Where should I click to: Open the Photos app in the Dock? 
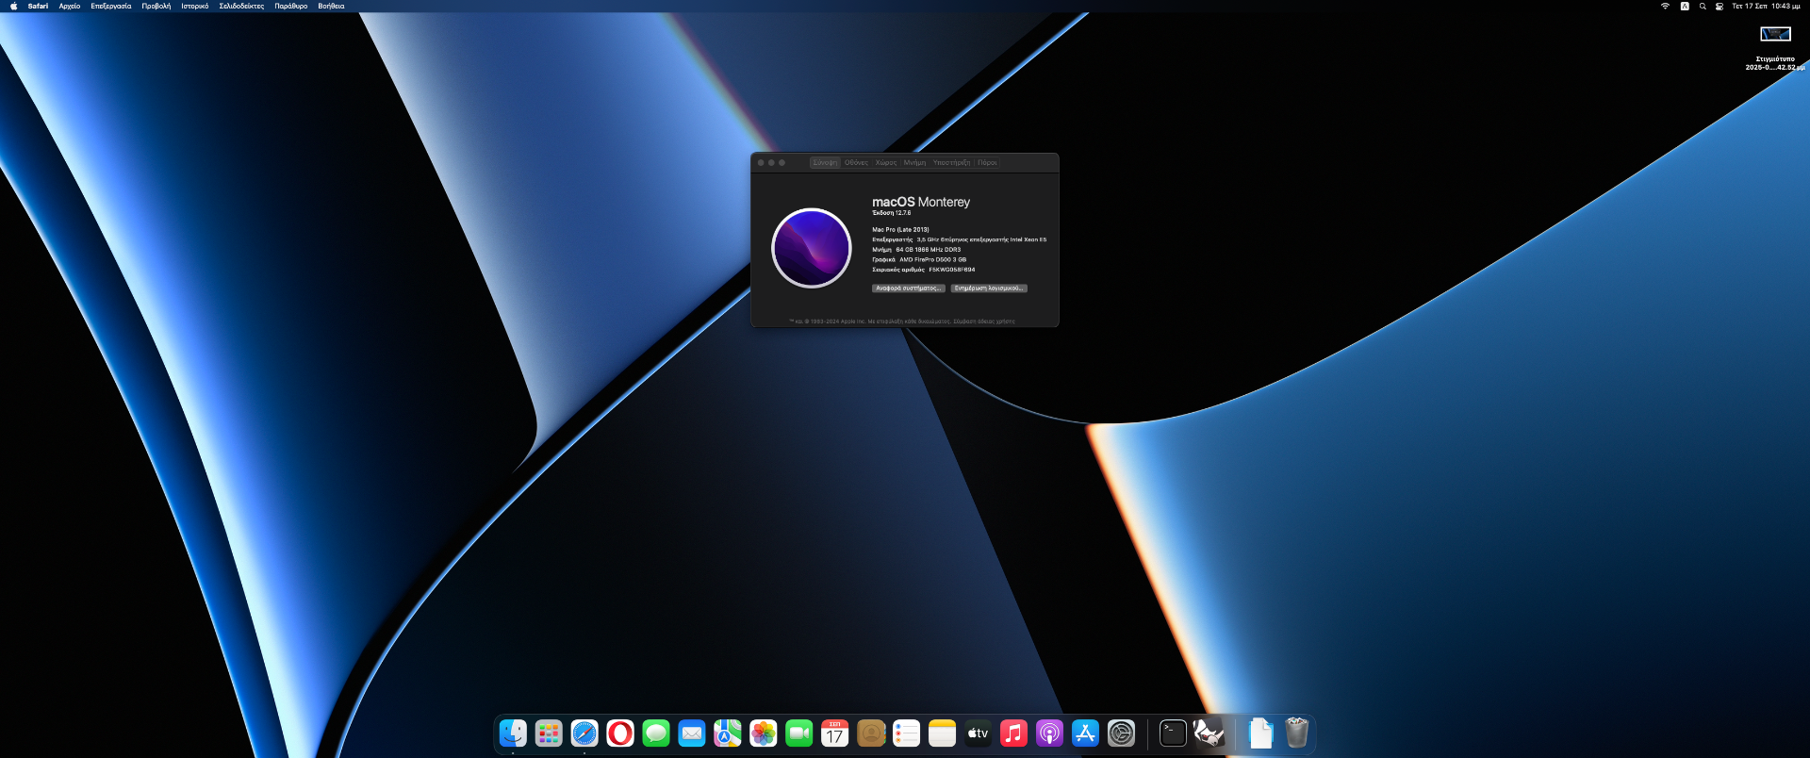pos(764,733)
